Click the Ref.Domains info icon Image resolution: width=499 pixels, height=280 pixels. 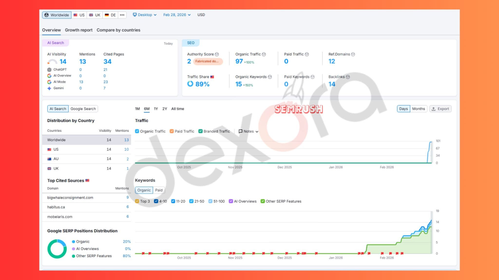click(x=353, y=54)
